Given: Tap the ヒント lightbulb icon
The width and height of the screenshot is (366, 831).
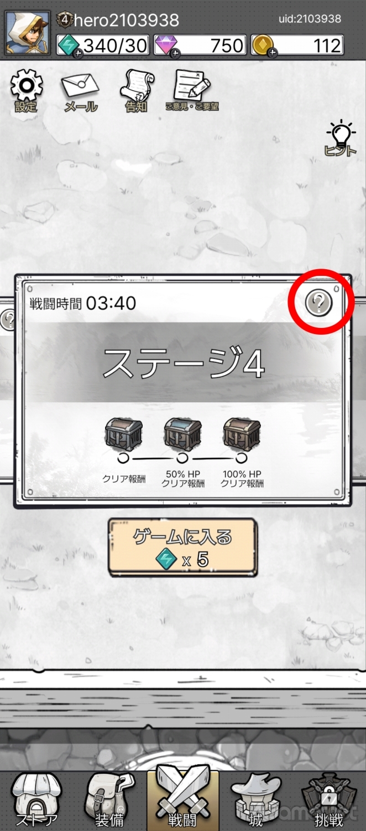Looking at the screenshot, I should [341, 138].
